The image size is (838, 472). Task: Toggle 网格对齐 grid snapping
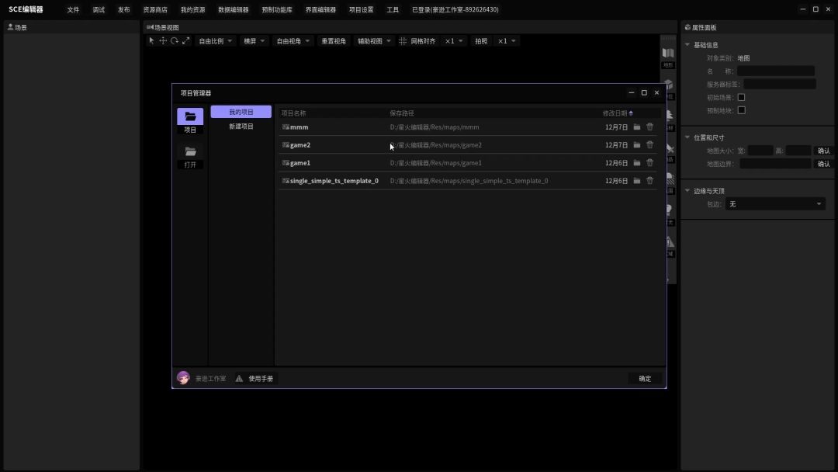point(417,41)
